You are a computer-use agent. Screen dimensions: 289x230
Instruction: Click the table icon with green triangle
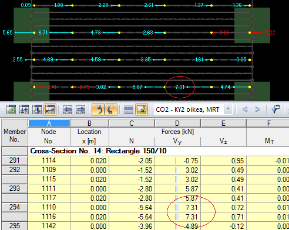pos(11,109)
